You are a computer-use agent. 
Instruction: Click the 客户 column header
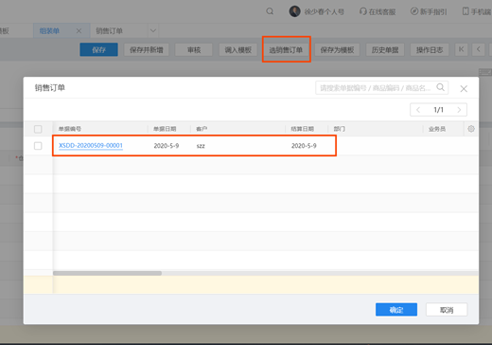[x=202, y=129]
